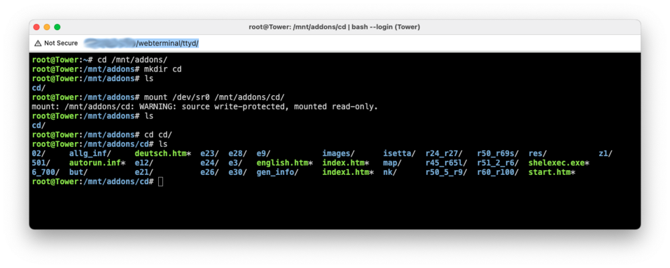
Task: Click the "r50_5_r9/" directory entry
Action: point(446,173)
